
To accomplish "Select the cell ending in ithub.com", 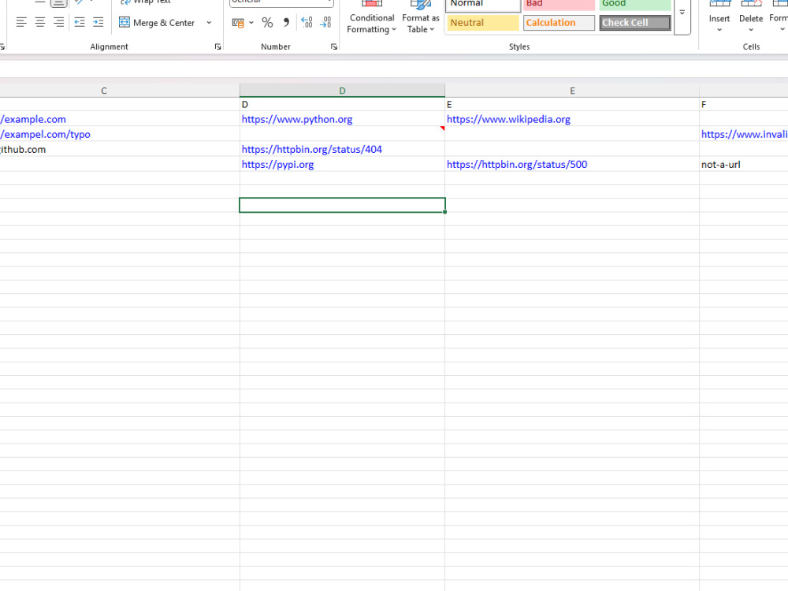I will pyautogui.click(x=120, y=149).
